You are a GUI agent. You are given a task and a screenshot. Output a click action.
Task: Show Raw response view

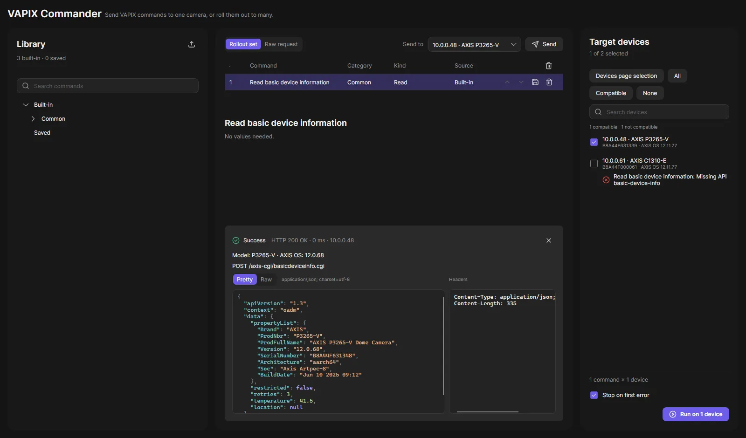[266, 280]
